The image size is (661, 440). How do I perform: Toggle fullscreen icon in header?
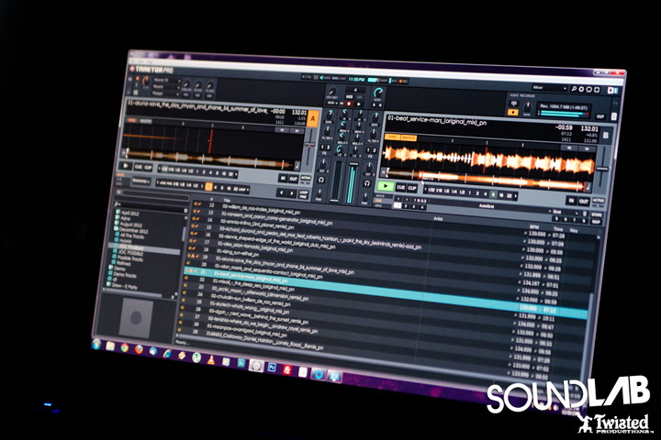point(597,90)
